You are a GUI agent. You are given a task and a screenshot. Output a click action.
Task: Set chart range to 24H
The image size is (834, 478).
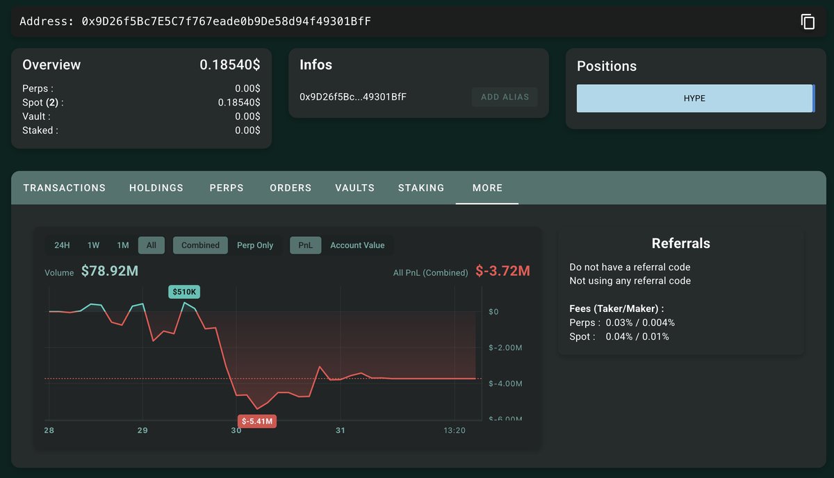pyautogui.click(x=62, y=245)
